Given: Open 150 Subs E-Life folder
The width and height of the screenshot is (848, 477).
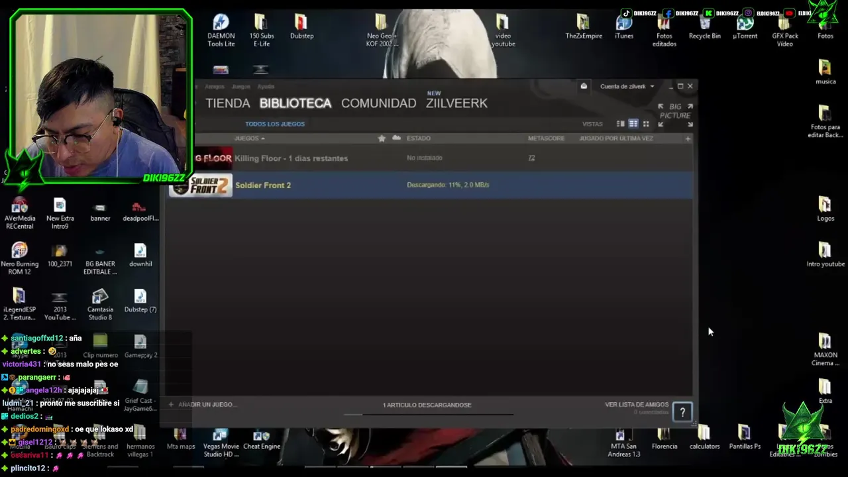Looking at the screenshot, I should [261, 30].
